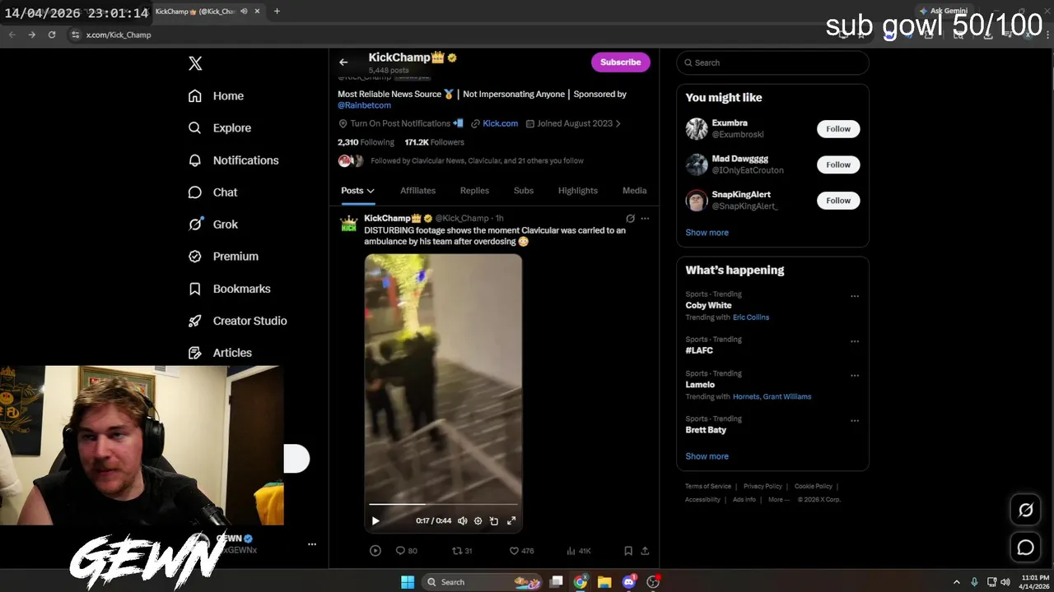Image resolution: width=1054 pixels, height=592 pixels.
Task: Open options for Brett Baty trend
Action: point(855,421)
